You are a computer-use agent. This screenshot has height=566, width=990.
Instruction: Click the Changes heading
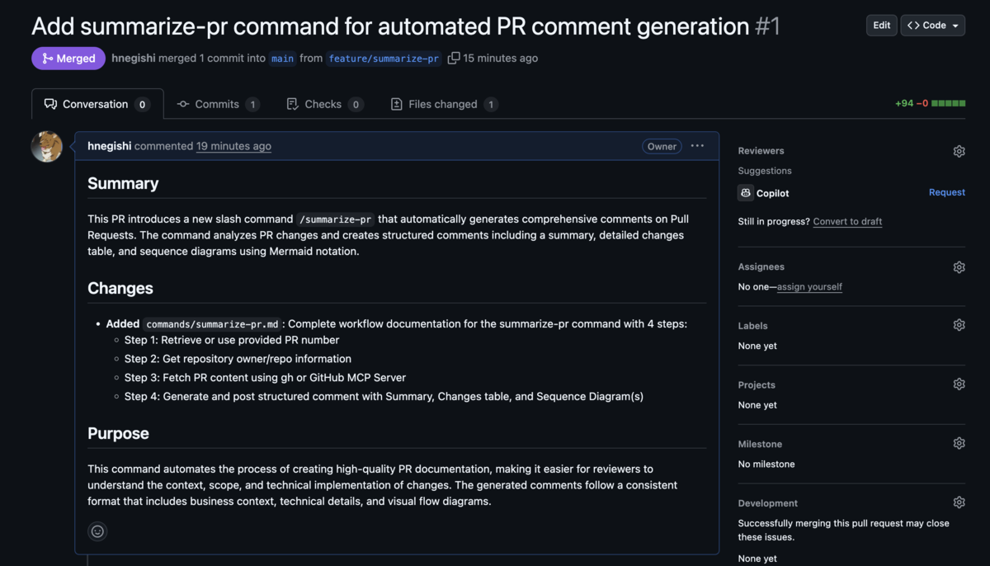click(x=120, y=288)
